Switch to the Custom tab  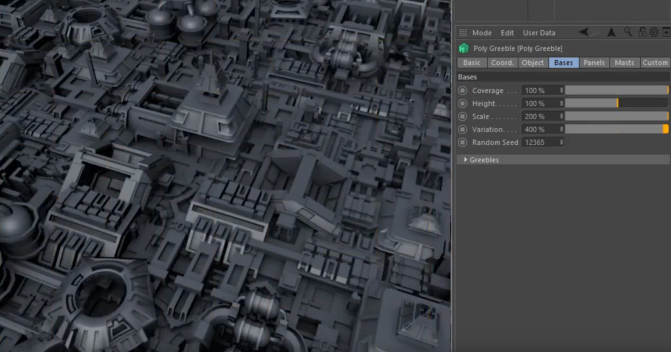point(655,63)
